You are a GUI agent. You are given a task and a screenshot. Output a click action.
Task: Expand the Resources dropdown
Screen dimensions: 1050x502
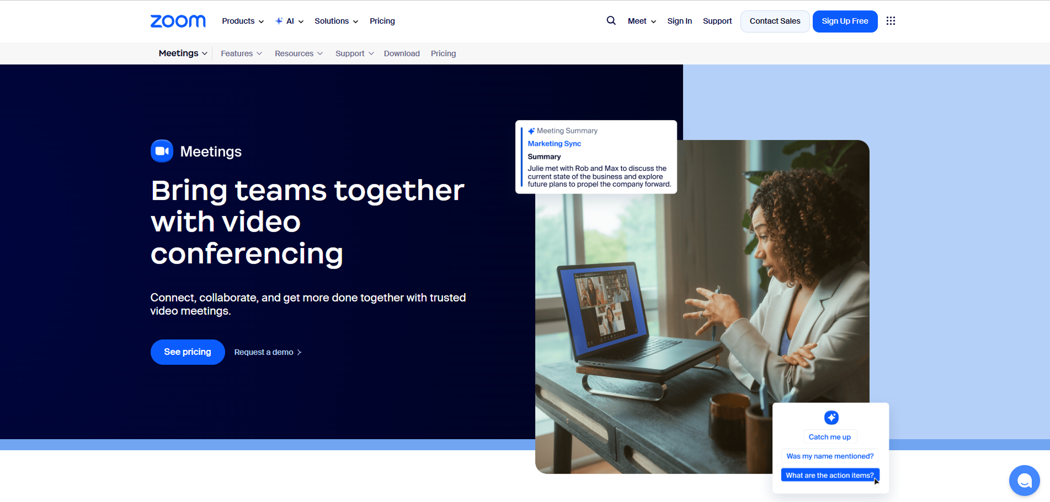[299, 53]
